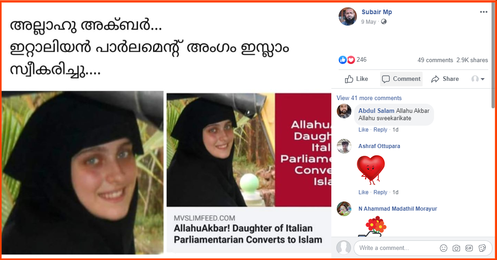Like Ashraf Ottupara's heart sticker comment

[x=363, y=192]
